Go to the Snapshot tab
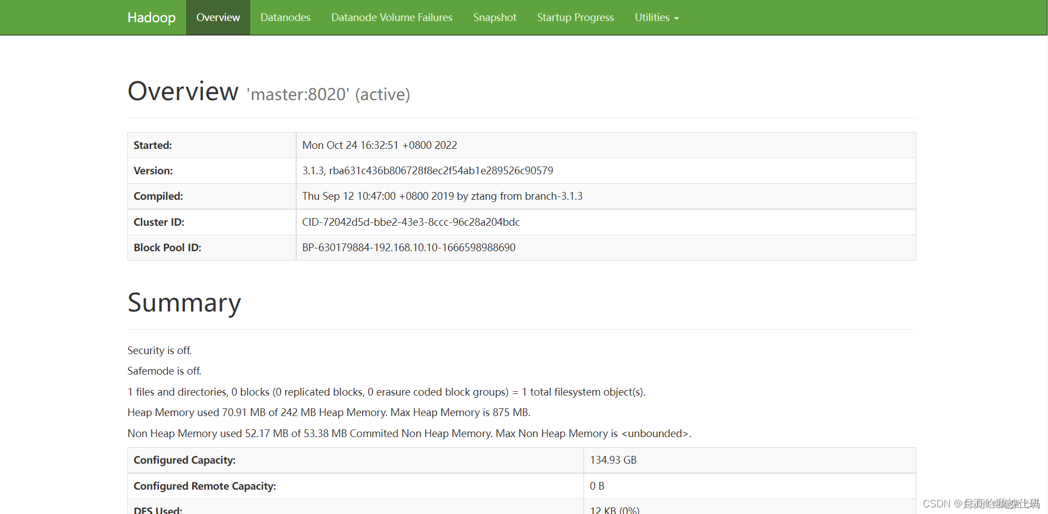1048x514 pixels. [494, 18]
